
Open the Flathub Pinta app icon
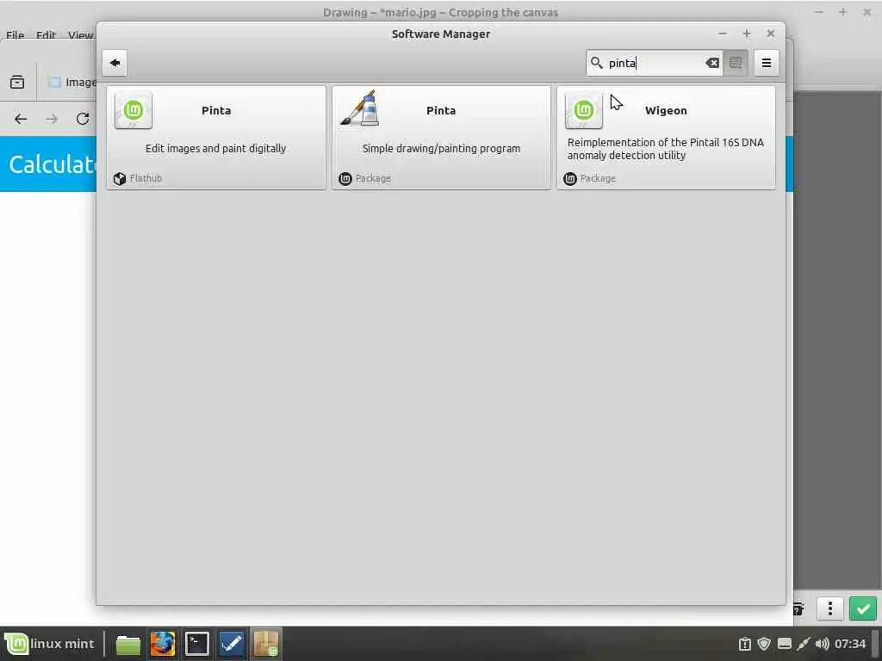point(134,110)
